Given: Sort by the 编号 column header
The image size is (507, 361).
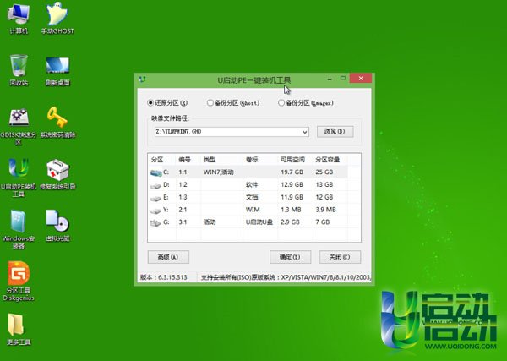Looking at the screenshot, I should pyautogui.click(x=185, y=160).
